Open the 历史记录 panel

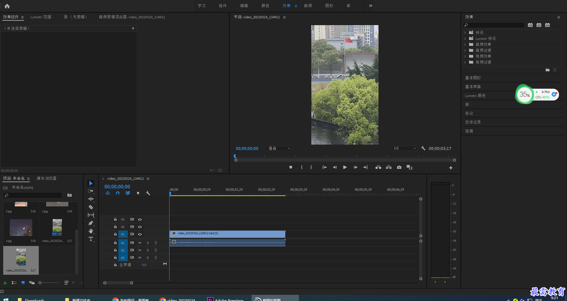coord(473,122)
